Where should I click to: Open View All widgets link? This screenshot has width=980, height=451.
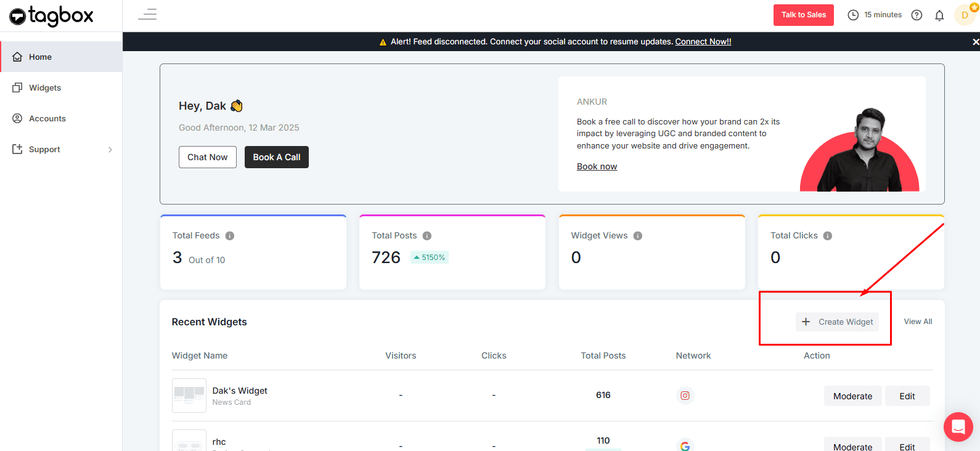coord(918,322)
